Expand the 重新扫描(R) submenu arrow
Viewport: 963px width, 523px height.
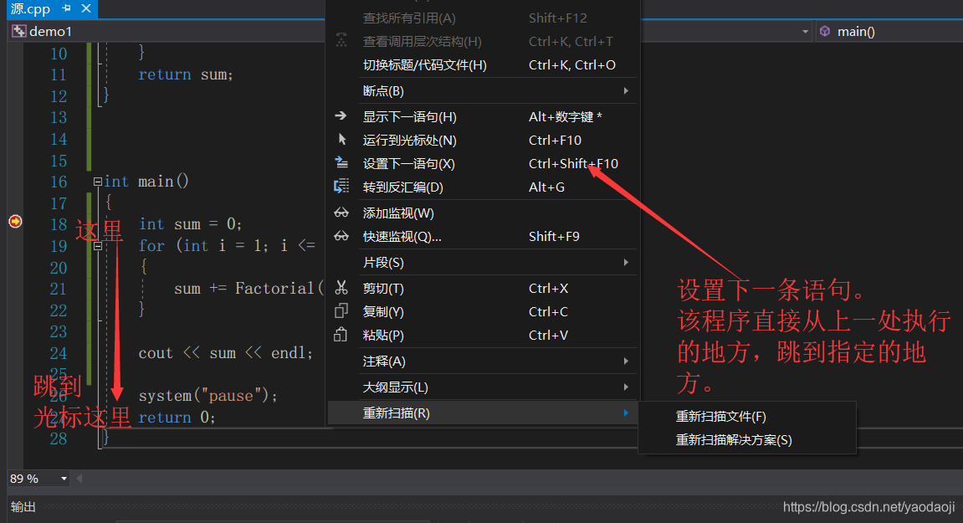tap(626, 413)
